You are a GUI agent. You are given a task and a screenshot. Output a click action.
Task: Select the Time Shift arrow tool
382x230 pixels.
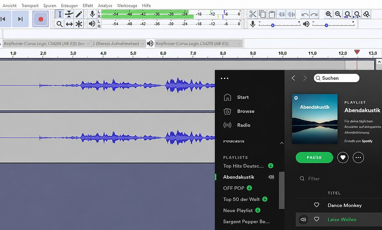click(69, 24)
